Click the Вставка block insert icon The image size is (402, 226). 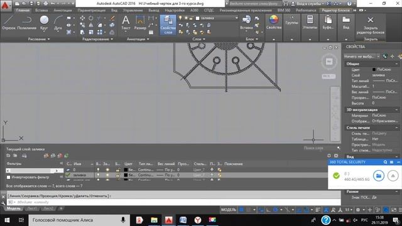[246, 22]
